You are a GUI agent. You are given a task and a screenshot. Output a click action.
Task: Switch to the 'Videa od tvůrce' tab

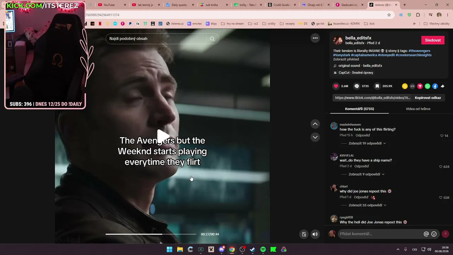[x=418, y=109]
